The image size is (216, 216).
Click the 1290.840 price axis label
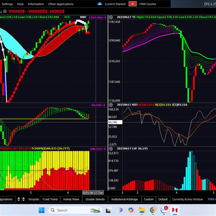click(114, 40)
